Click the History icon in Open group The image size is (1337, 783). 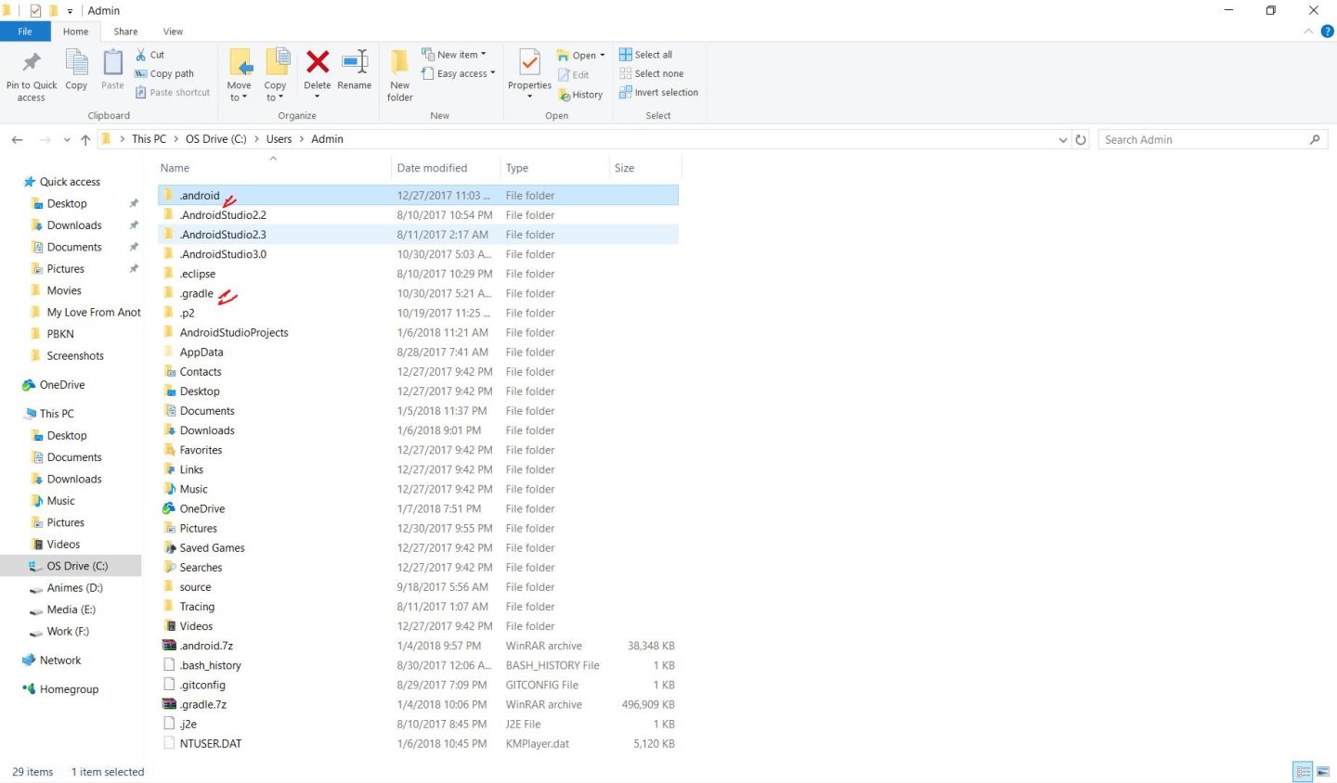coord(580,95)
